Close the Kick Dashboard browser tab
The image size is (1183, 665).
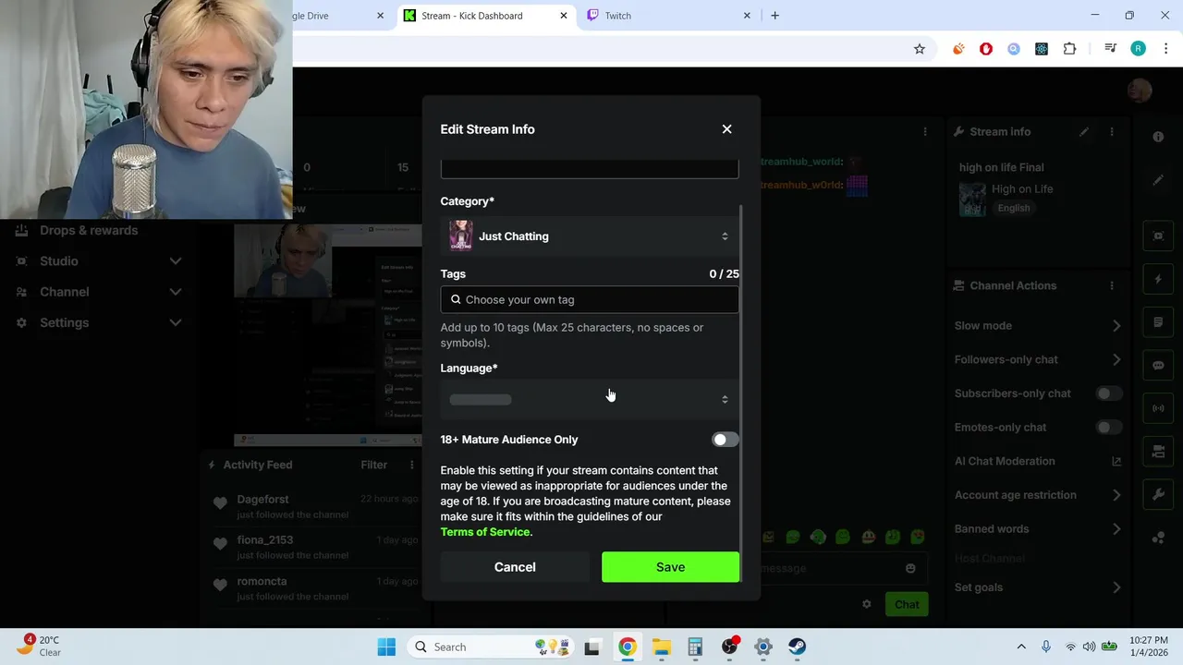coord(564,16)
